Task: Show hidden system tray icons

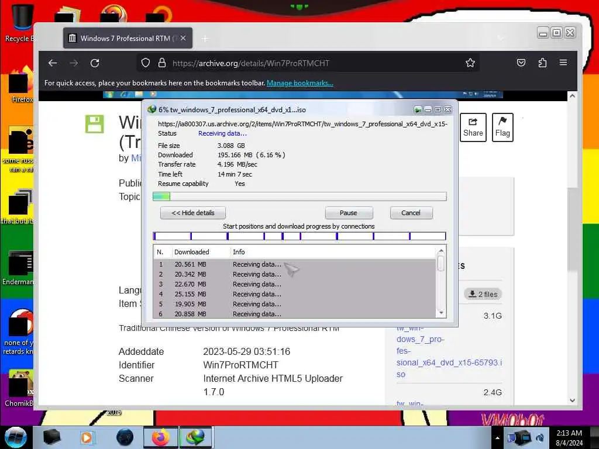Action: tap(497, 438)
